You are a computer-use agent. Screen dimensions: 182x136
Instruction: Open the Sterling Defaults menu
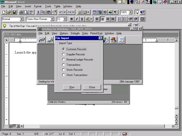[75, 33]
